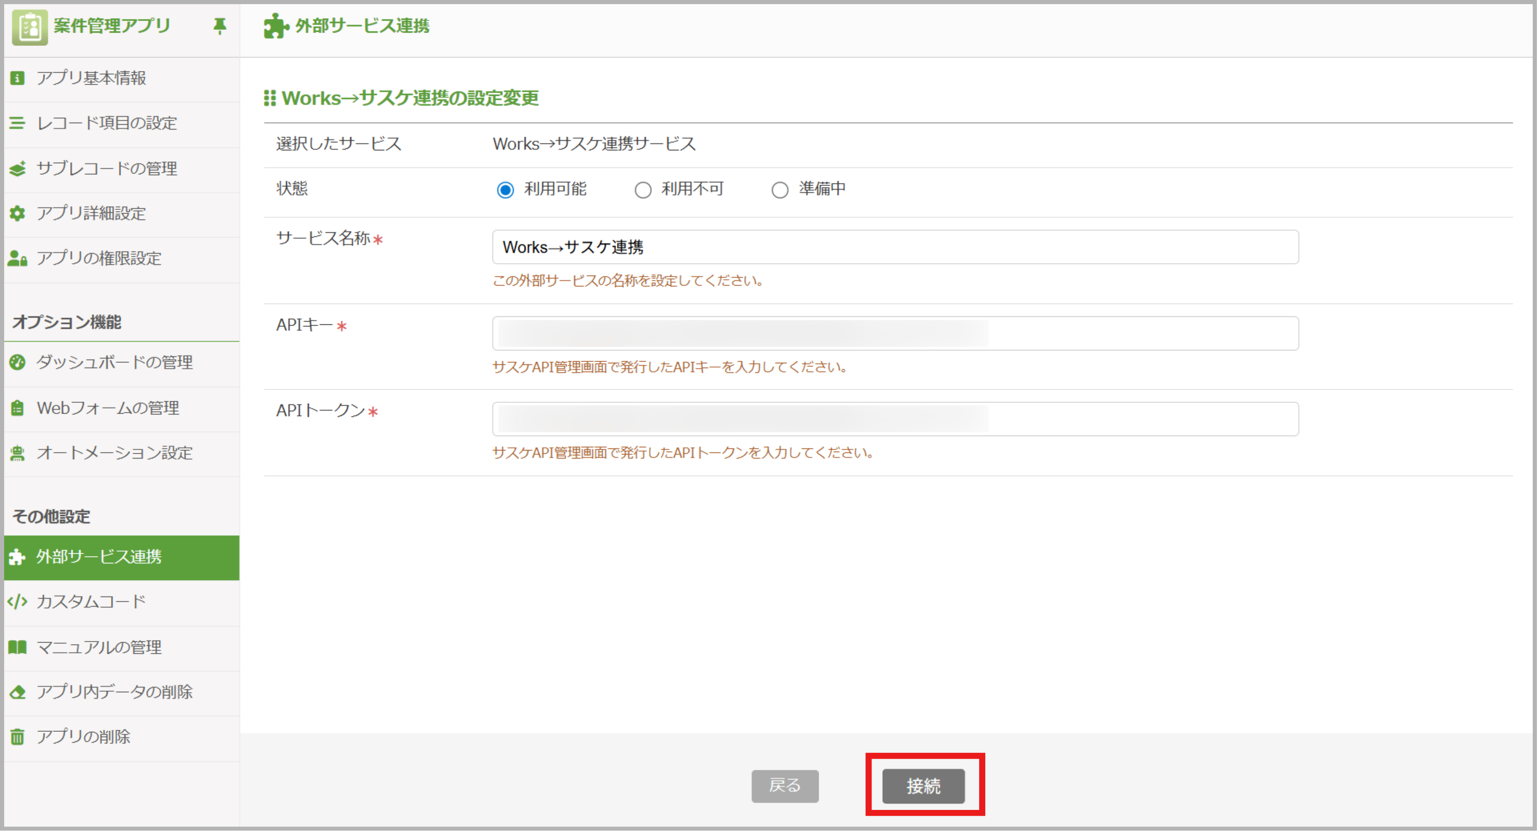This screenshot has width=1537, height=831.
Task: Click the hint 'この外部サービスの名称を設定してください。'
Action: (x=628, y=281)
